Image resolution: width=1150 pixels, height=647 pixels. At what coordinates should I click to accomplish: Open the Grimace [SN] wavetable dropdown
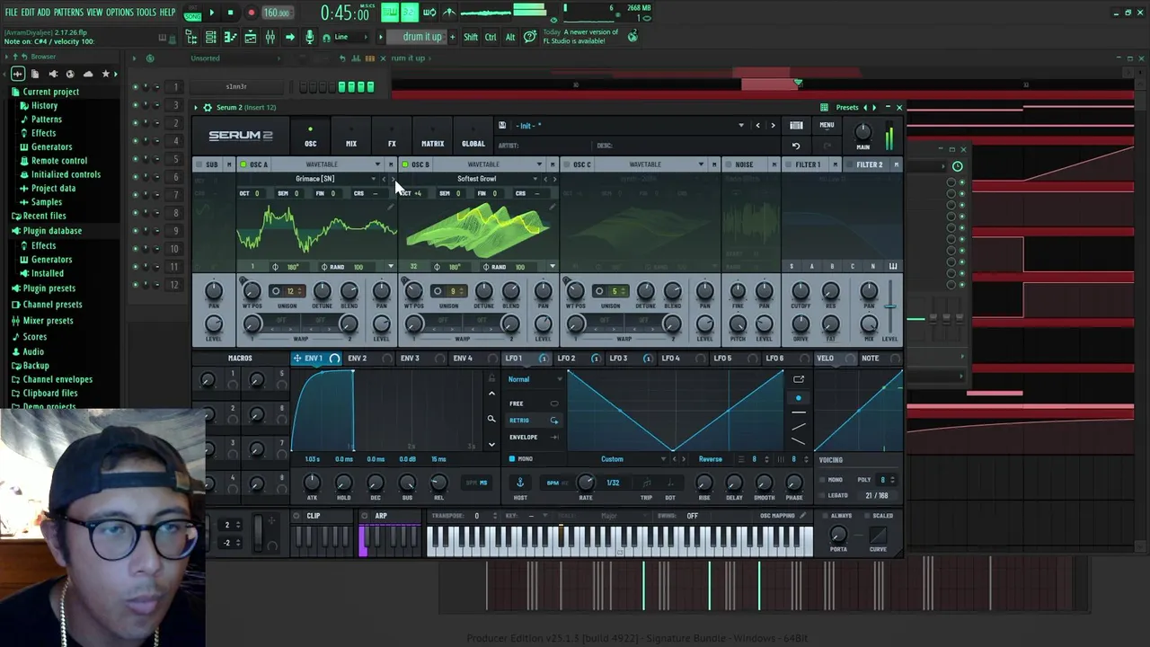click(x=374, y=179)
